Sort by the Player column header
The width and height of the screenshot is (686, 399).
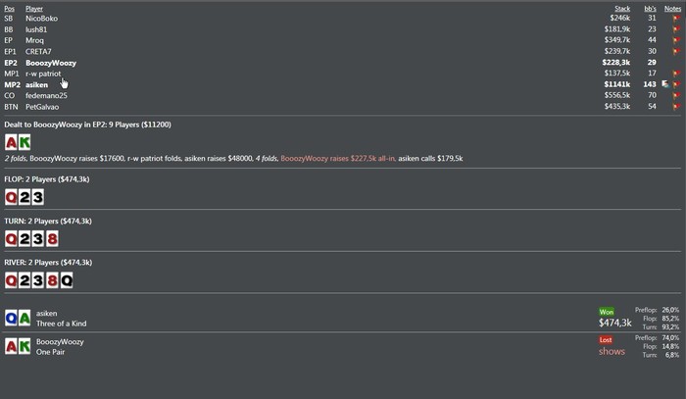pos(34,8)
